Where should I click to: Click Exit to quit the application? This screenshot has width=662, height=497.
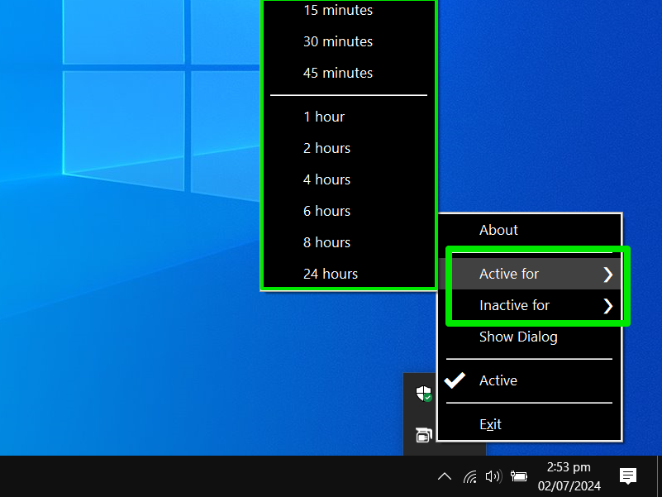pos(489,423)
